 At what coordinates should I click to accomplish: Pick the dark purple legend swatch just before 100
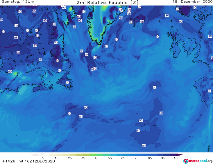click(x=173, y=155)
